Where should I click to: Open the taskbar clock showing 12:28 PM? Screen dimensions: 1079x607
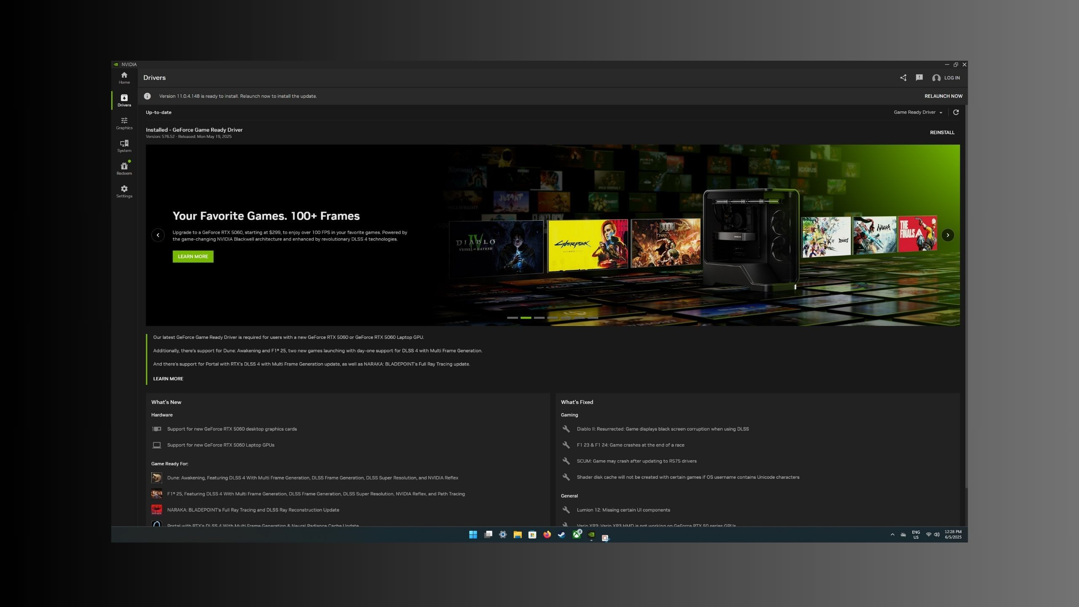(953, 534)
